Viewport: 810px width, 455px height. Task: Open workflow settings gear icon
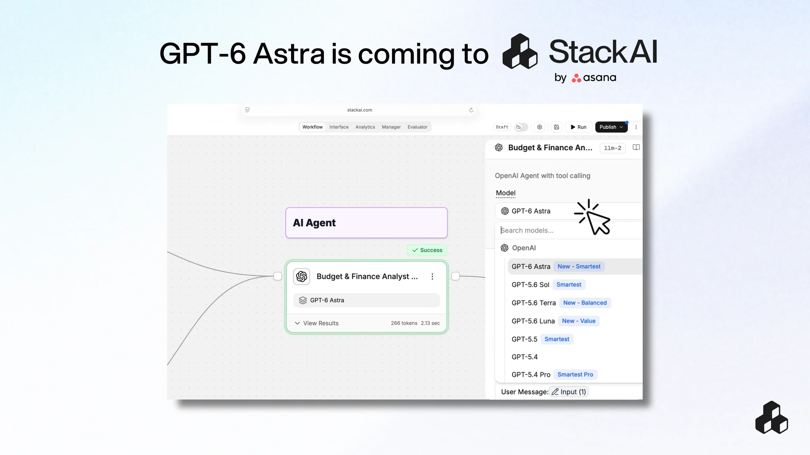pos(539,127)
